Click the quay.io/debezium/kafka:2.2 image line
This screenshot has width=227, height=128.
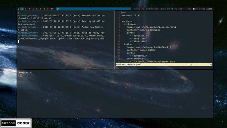point(149,47)
